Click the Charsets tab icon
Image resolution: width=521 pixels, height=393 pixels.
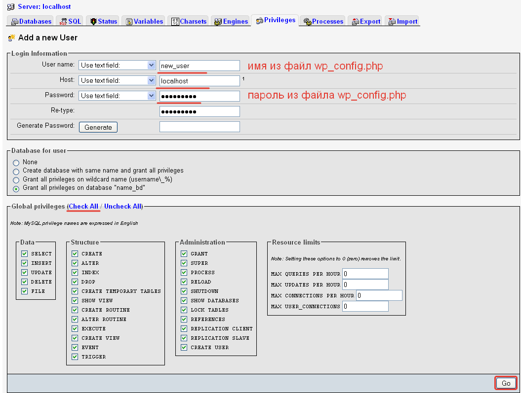pos(175,22)
